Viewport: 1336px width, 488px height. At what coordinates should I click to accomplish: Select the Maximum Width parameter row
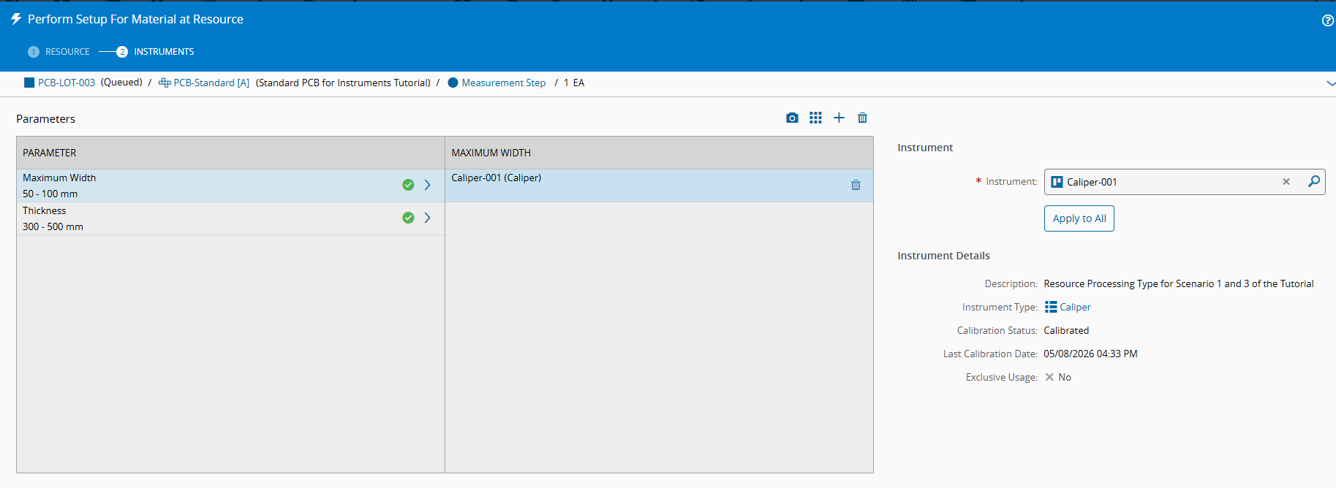(230, 186)
